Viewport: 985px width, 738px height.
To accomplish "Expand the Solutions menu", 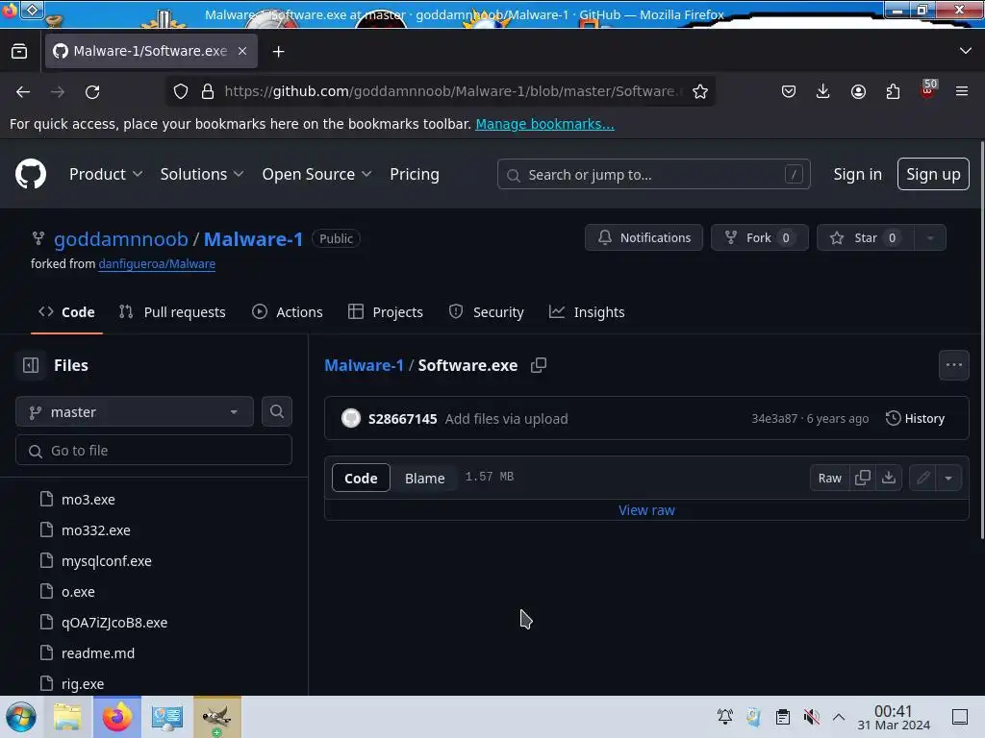I will click(x=202, y=174).
